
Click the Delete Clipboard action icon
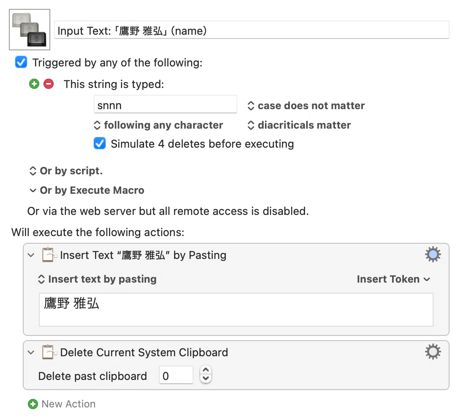tap(49, 352)
